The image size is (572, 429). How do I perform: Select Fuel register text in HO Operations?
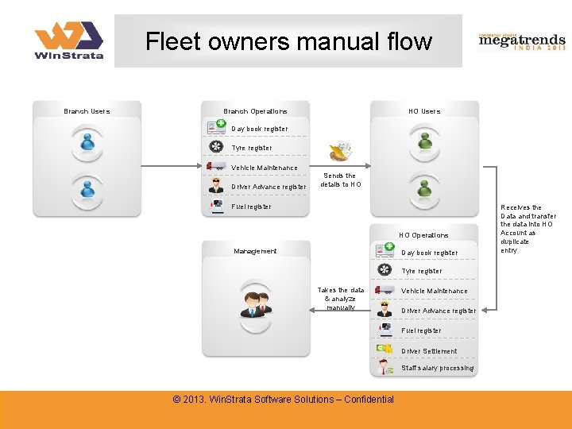click(x=421, y=330)
